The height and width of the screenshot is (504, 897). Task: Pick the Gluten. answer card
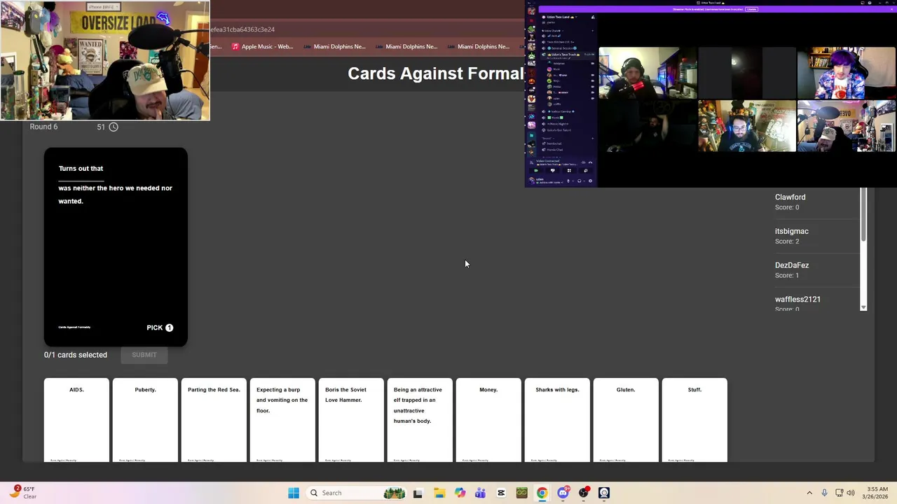click(626, 420)
